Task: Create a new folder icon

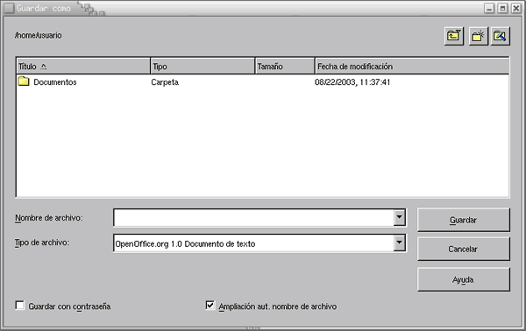Action: (478, 36)
